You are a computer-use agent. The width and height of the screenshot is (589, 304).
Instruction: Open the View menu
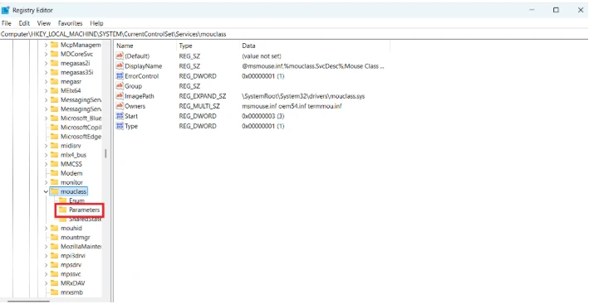point(44,23)
